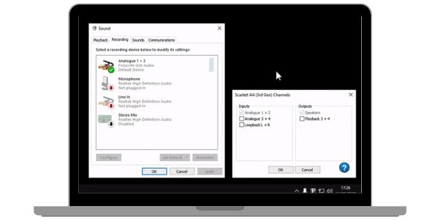Open the blue help question mark icon
This screenshot has width=440, height=220.
(344, 167)
